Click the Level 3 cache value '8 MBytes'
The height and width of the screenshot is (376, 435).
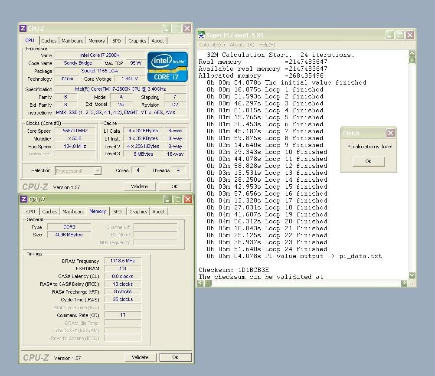click(144, 154)
